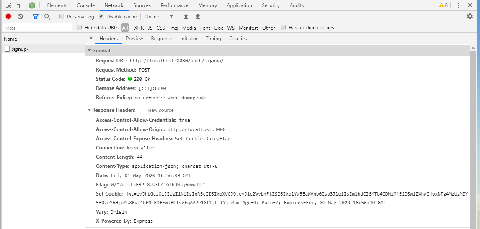Click the Set-Cookie header name
480x229 pixels.
click(110, 194)
